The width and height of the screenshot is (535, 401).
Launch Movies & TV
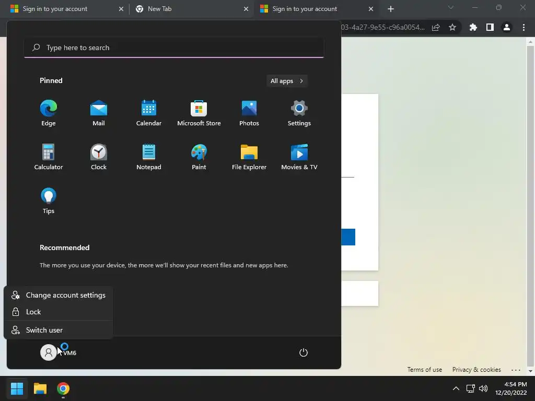click(x=299, y=157)
